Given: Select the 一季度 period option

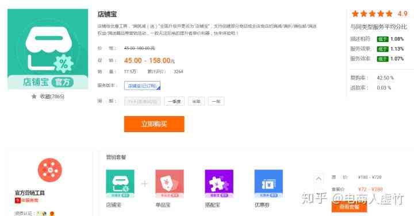Looking at the screenshot, I should [174, 101].
